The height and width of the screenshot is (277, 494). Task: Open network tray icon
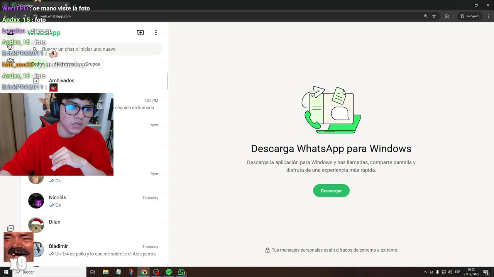pos(443,272)
